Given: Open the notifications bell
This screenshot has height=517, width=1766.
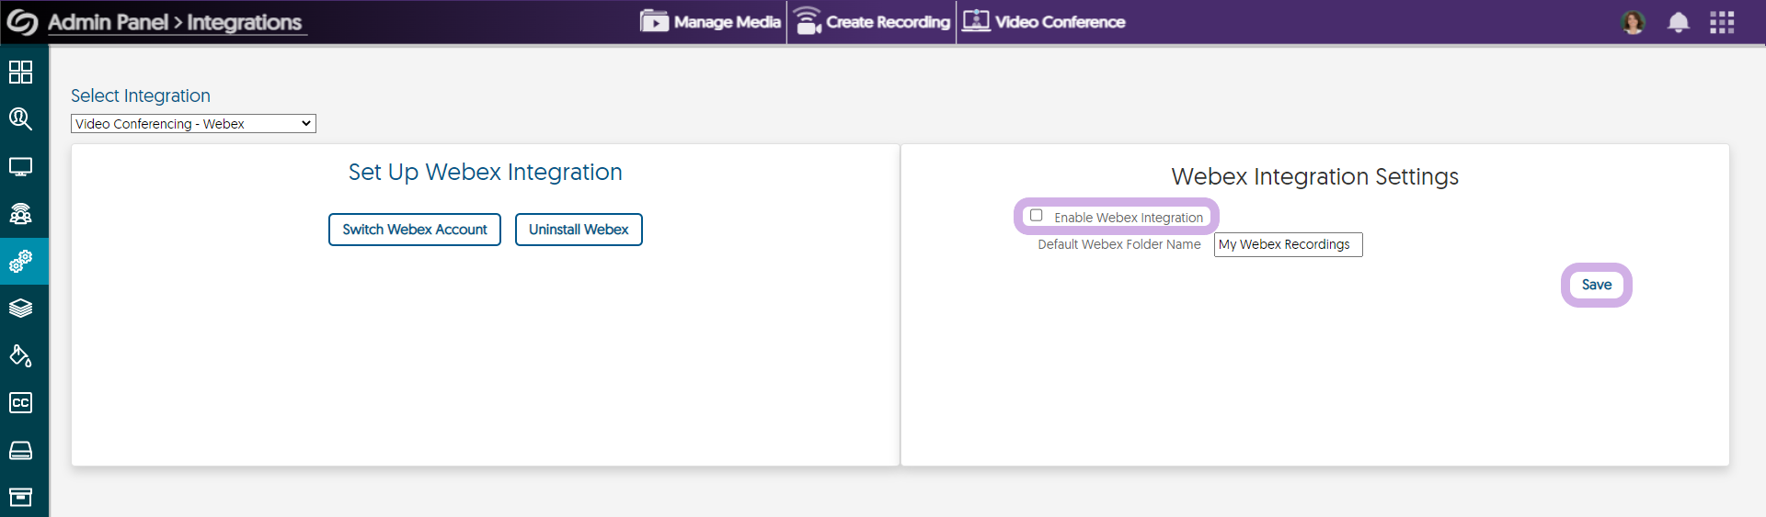Looking at the screenshot, I should [1678, 22].
